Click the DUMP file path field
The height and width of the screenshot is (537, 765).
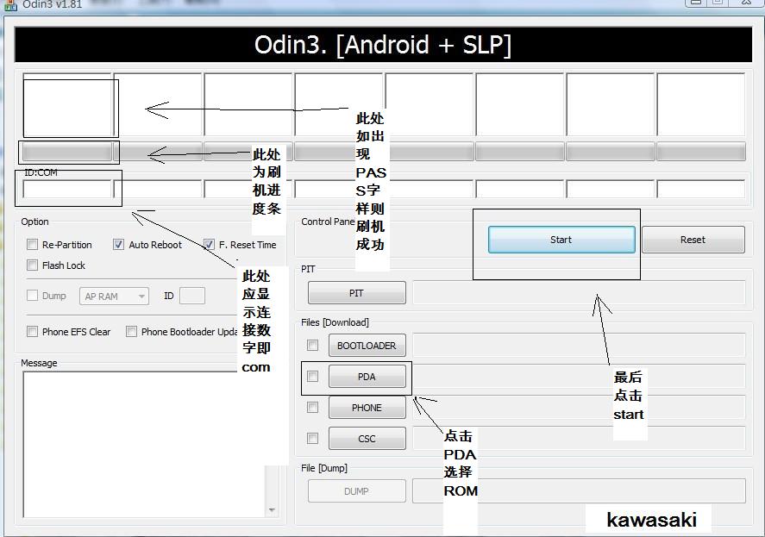pyautogui.click(x=579, y=491)
